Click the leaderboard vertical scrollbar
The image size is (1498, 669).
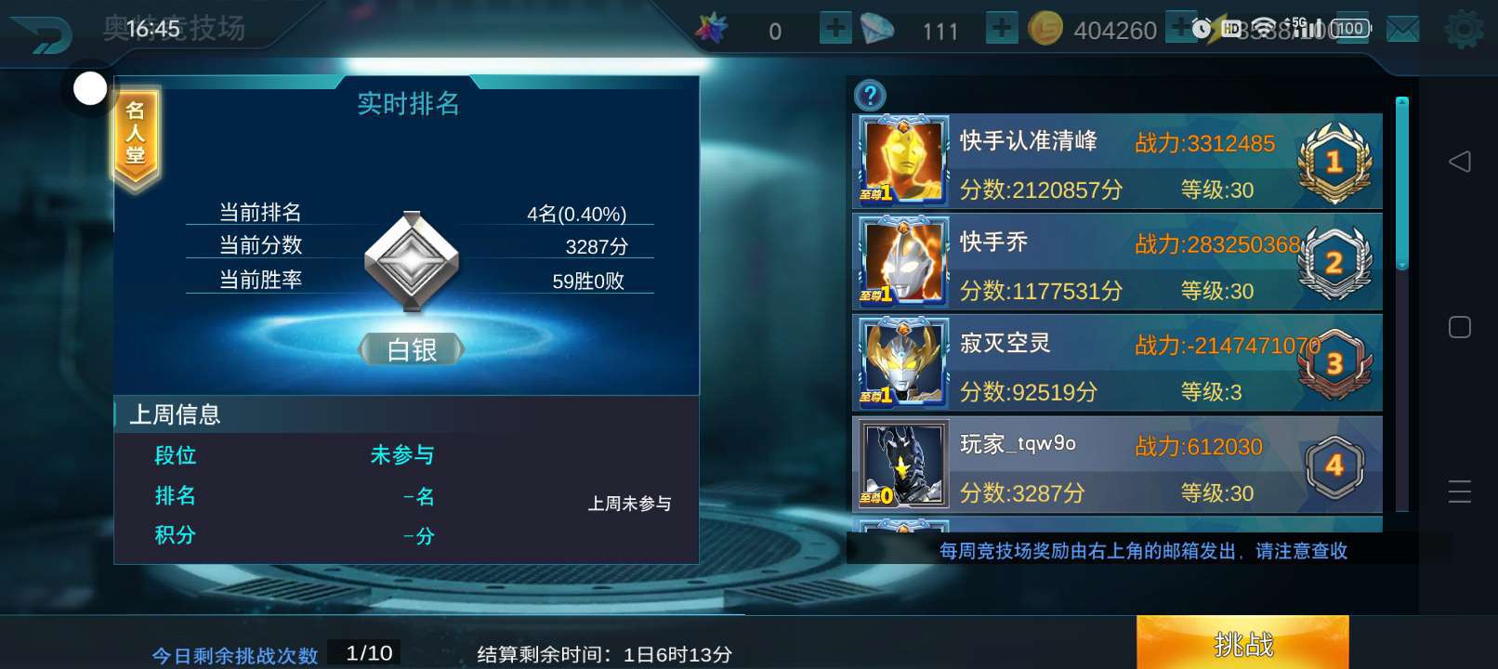(x=1402, y=304)
